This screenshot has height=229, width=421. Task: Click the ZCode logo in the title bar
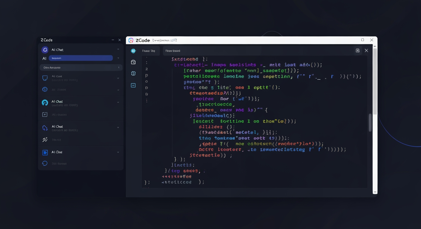coord(131,40)
